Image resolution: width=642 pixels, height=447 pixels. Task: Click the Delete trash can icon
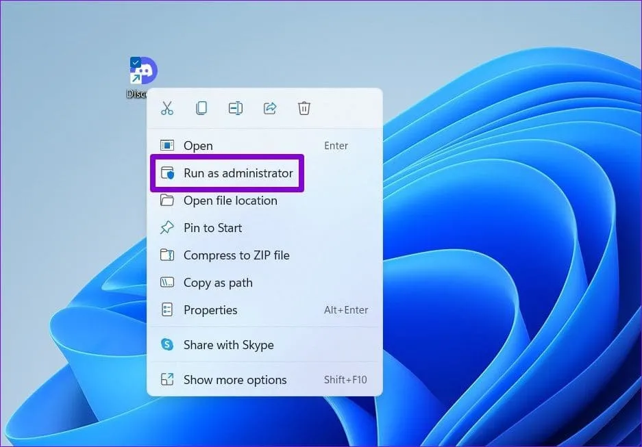click(x=304, y=108)
